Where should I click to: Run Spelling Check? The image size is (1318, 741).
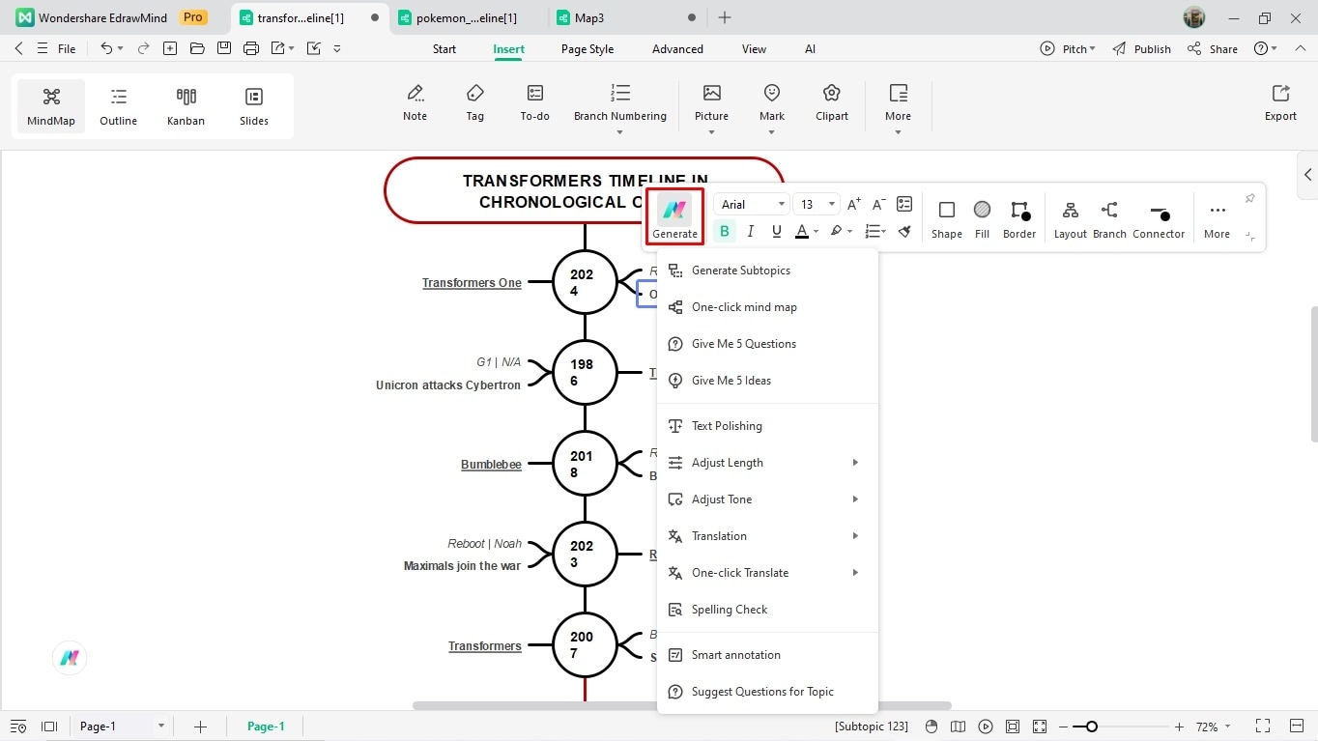click(x=767, y=610)
